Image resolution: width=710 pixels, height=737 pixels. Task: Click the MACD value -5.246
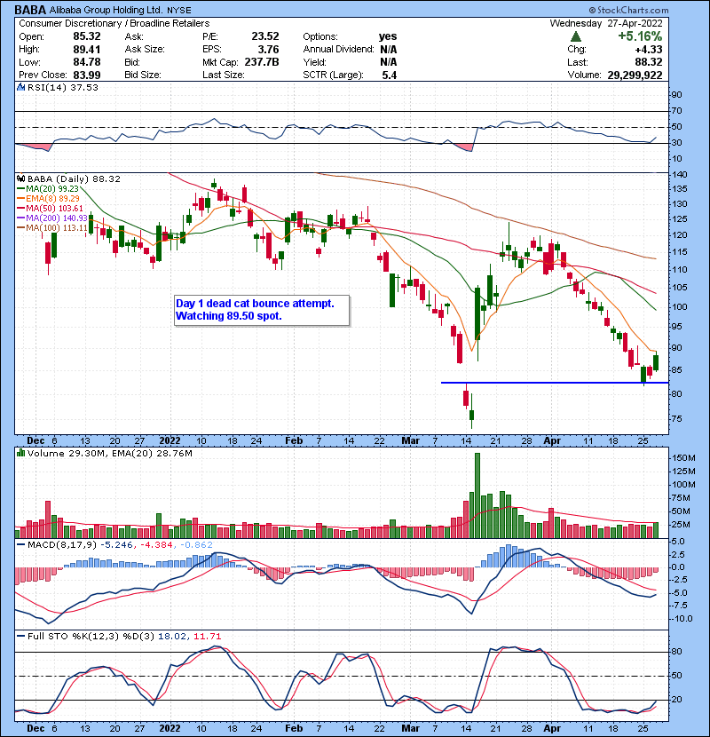click(x=116, y=545)
